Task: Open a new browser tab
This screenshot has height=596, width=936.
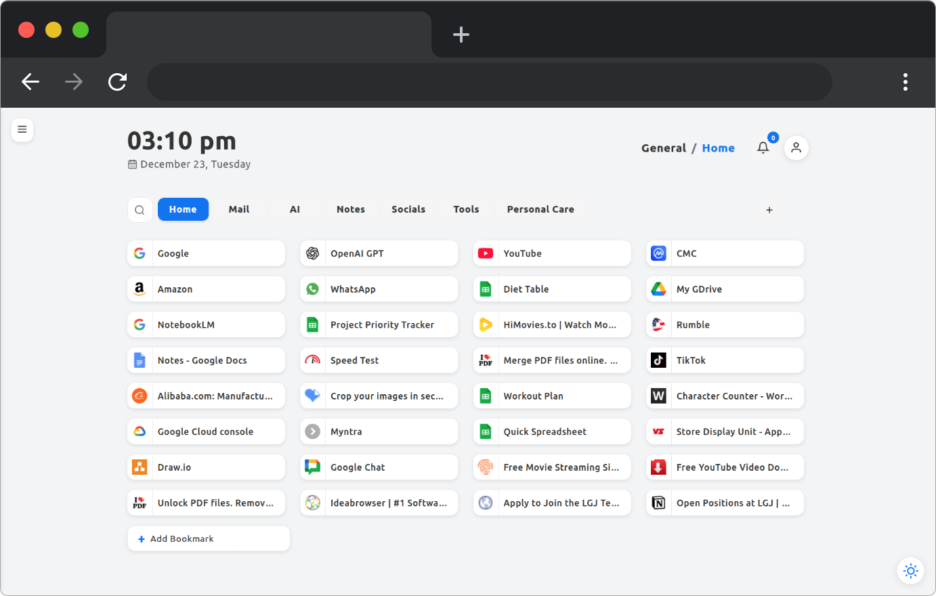Action: 461,35
